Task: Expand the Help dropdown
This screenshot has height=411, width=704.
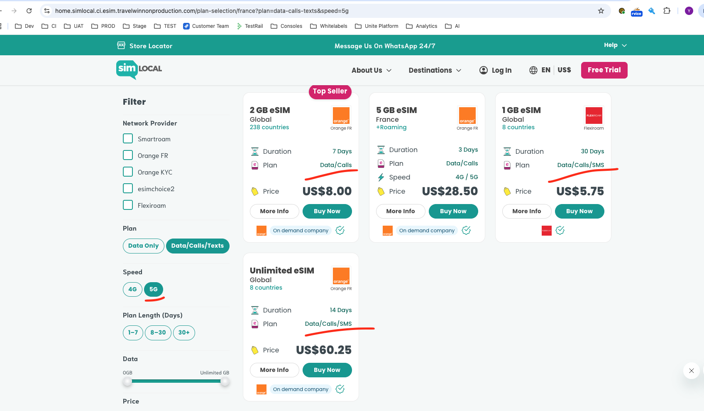Action: [x=615, y=45]
